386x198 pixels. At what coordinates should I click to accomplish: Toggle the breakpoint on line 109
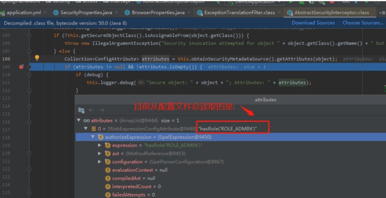pyautogui.click(x=21, y=66)
